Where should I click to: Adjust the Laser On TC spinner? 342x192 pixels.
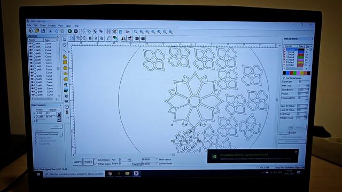coord(306,106)
